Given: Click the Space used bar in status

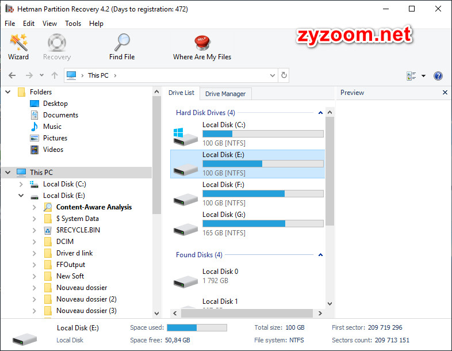Looking at the screenshot, I should click(x=197, y=327).
